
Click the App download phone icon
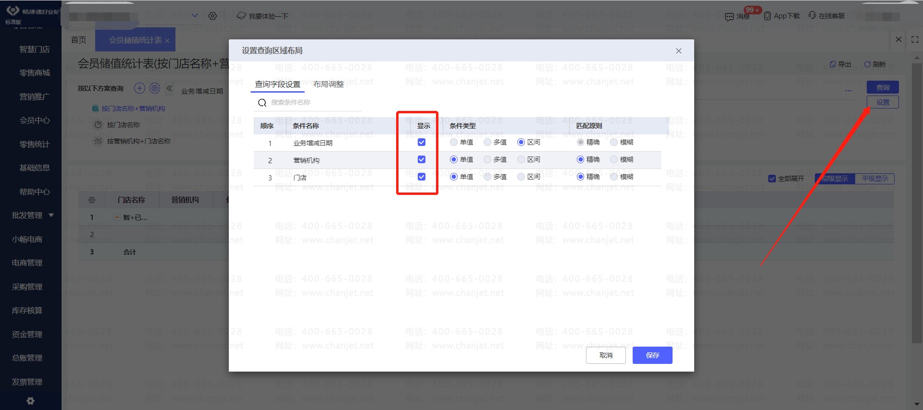click(x=767, y=16)
